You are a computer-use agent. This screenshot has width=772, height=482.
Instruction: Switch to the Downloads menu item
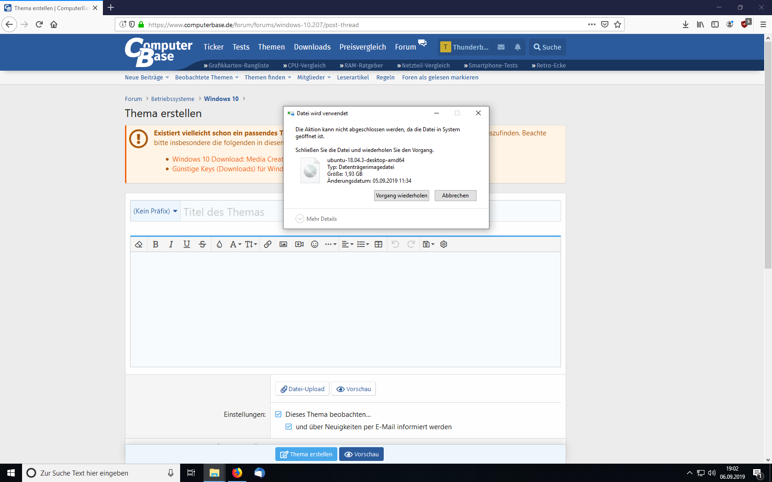coord(312,47)
